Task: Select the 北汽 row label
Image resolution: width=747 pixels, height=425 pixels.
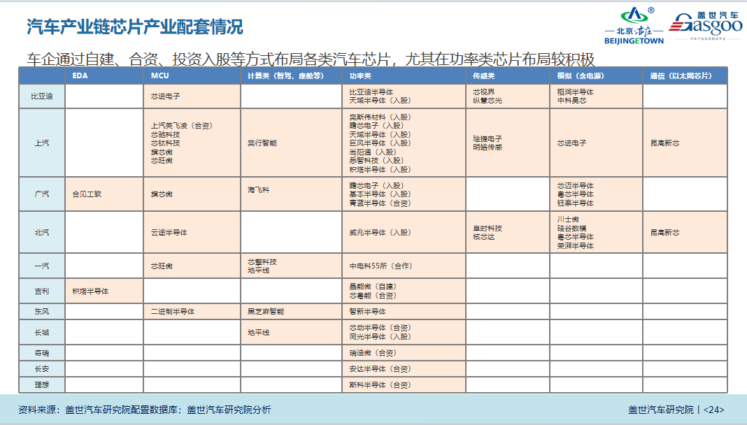Action: [42, 232]
